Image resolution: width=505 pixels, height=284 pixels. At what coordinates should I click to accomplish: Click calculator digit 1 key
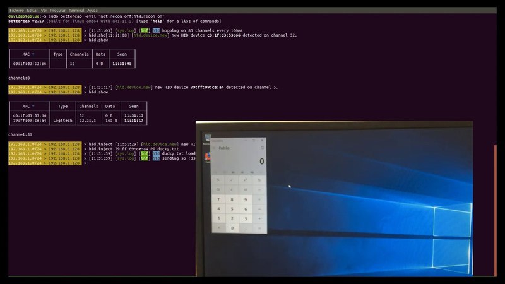218,218
